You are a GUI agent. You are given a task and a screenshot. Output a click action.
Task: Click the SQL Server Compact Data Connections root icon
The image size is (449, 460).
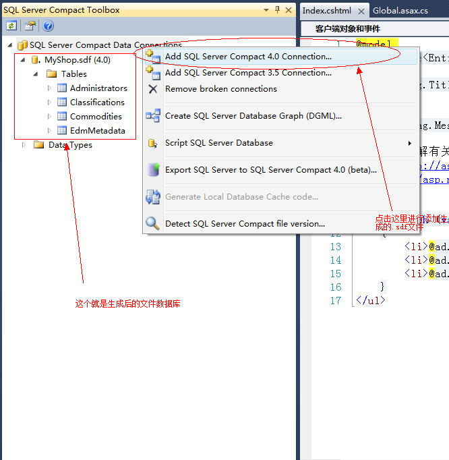(x=22, y=45)
